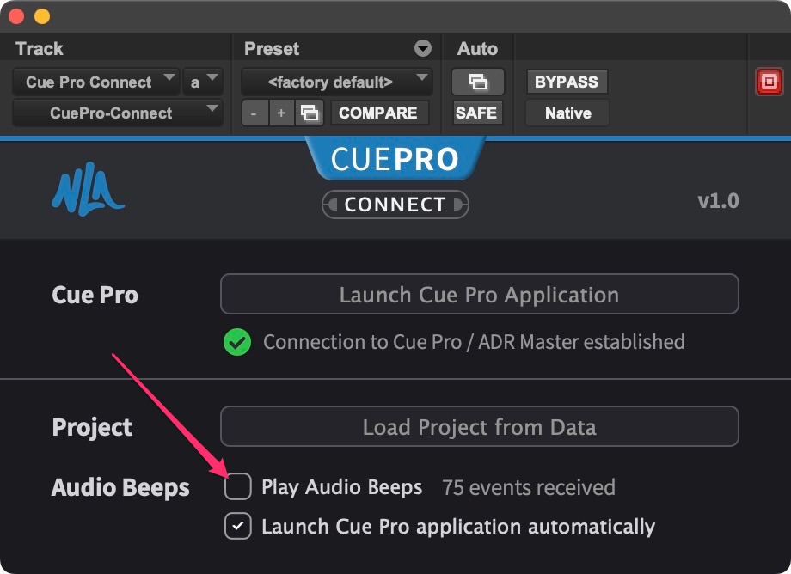Open the insert position 'a' dropdown
The image size is (791, 574).
click(203, 82)
